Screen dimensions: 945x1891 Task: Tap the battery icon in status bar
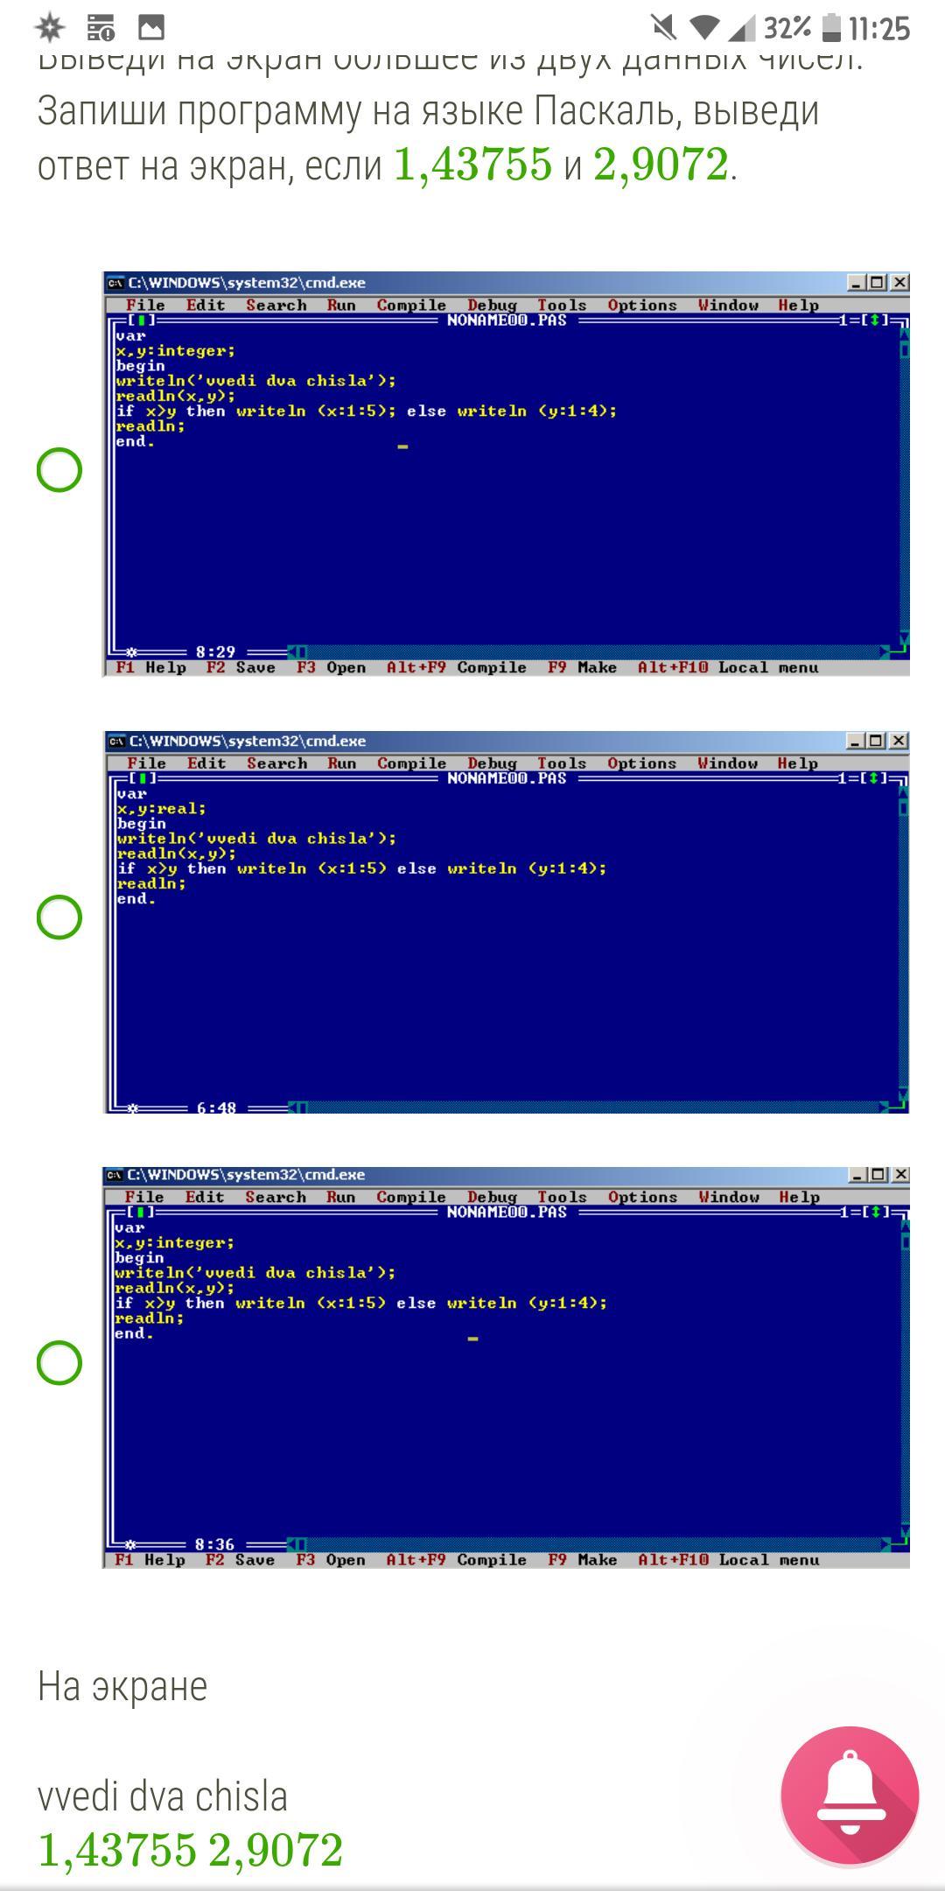(x=831, y=28)
